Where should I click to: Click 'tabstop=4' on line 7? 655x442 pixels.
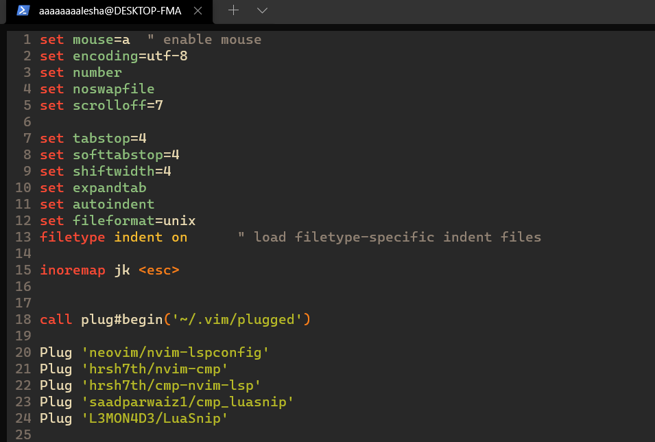(110, 138)
